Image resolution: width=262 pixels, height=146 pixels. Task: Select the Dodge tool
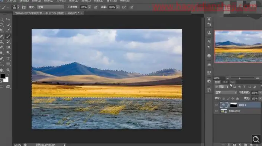click(x=8, y=53)
